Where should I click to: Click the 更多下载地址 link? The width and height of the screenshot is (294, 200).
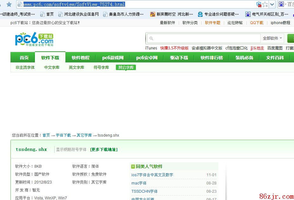coord(104,150)
